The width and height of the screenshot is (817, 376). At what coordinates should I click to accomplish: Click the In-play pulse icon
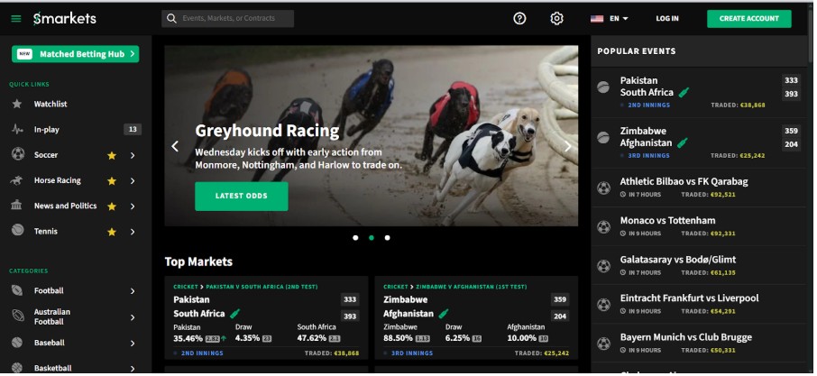pos(17,129)
